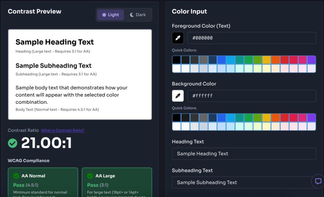Viewport: 324px width, 197px height.
Task: Pick sky blue foreground quick color
Action: tap(231, 60)
